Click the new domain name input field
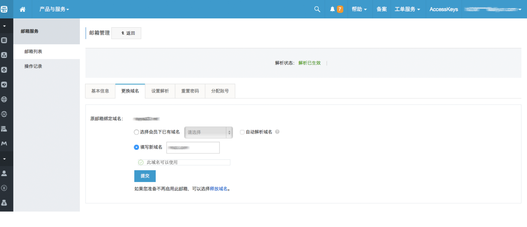This screenshot has height=227, width=527. (193, 148)
